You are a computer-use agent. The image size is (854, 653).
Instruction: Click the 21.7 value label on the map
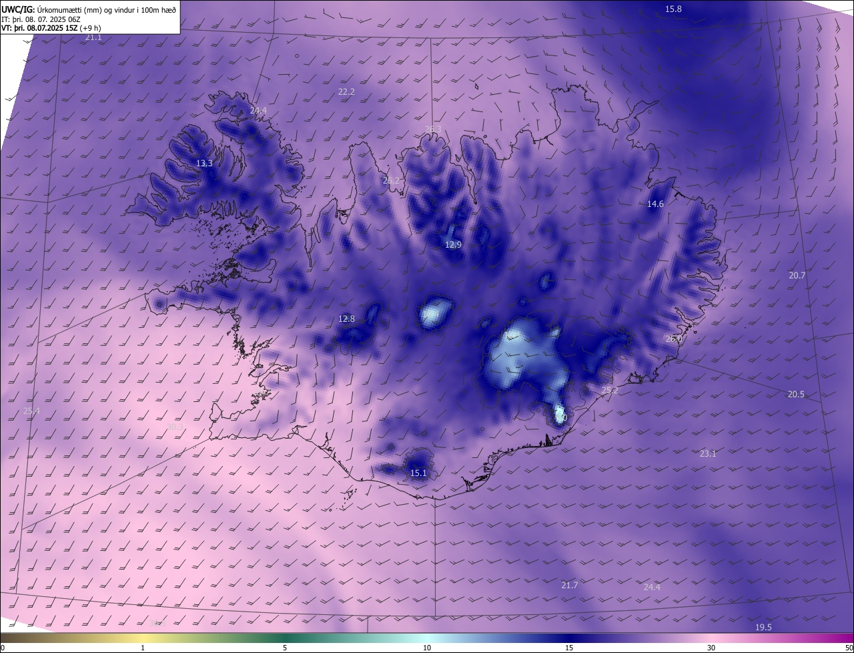(569, 585)
